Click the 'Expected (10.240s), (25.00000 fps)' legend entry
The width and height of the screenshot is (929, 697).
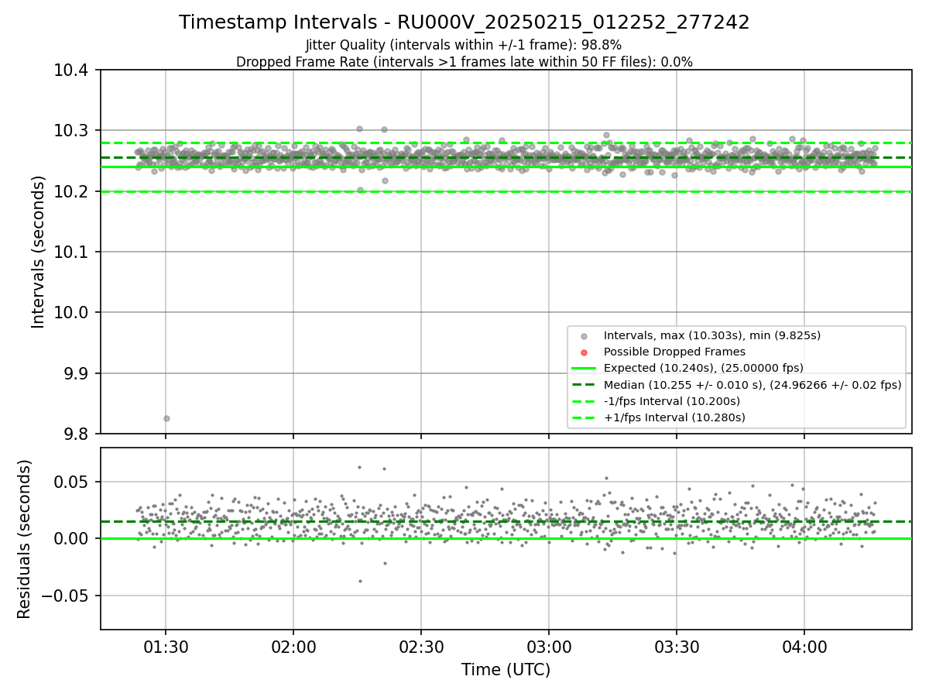[704, 368]
